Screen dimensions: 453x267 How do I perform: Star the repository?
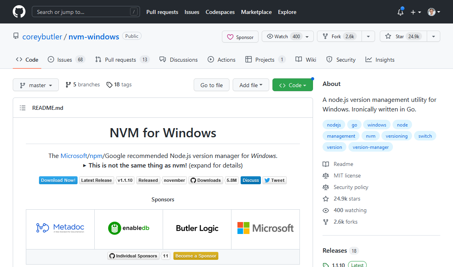coord(403,37)
